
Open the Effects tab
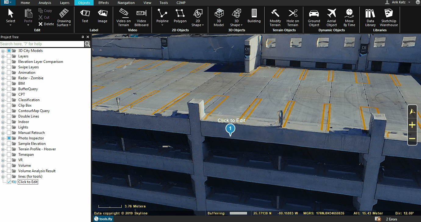(104, 3)
